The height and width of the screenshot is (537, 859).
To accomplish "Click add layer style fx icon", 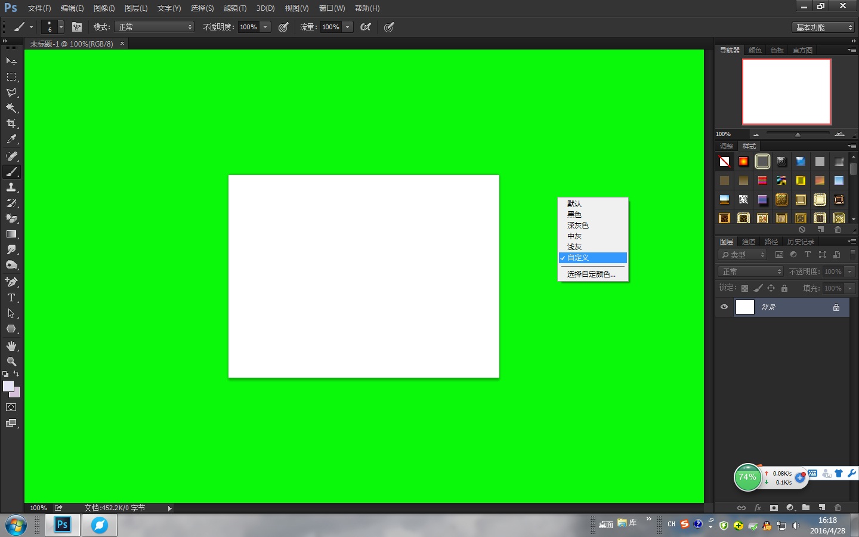I will [758, 508].
